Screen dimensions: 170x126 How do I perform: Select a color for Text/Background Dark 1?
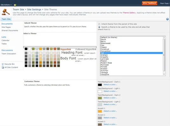pyautogui.click(x=110, y=85)
